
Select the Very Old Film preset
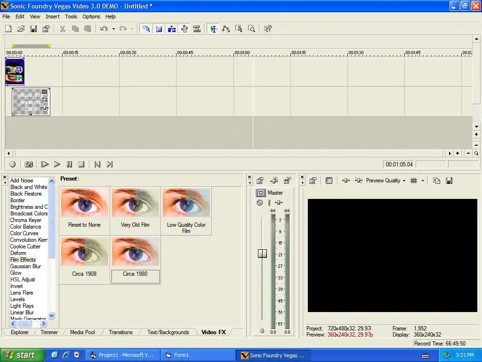(x=135, y=211)
